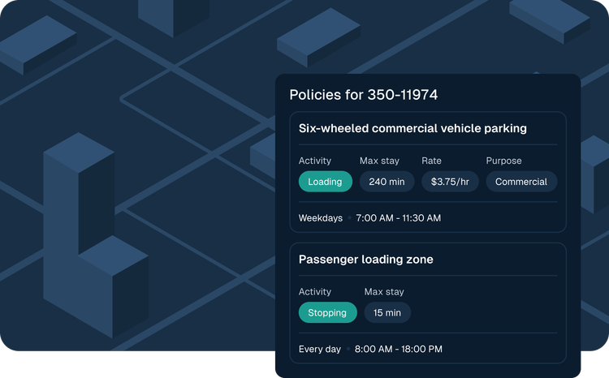Click the Purpose column label
609x378 pixels.
click(503, 161)
